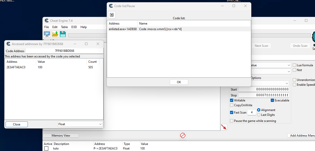This screenshot has width=315, height=151.
Task: Open the D3D menu
Action: [74, 27]
